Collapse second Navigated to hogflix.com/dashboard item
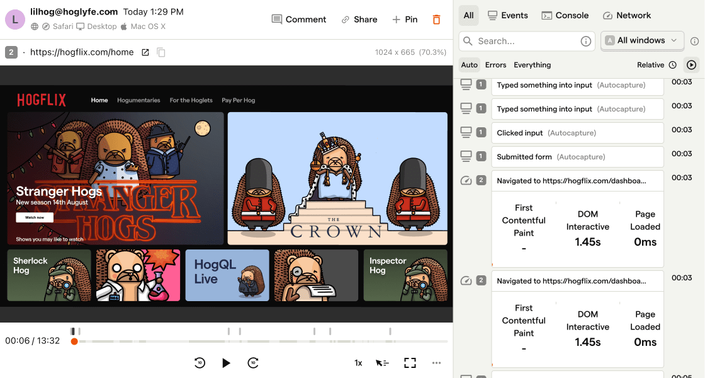The image size is (705, 378). click(x=577, y=281)
